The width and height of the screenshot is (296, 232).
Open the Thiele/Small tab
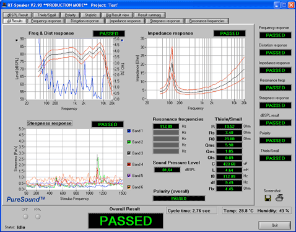point(46,15)
